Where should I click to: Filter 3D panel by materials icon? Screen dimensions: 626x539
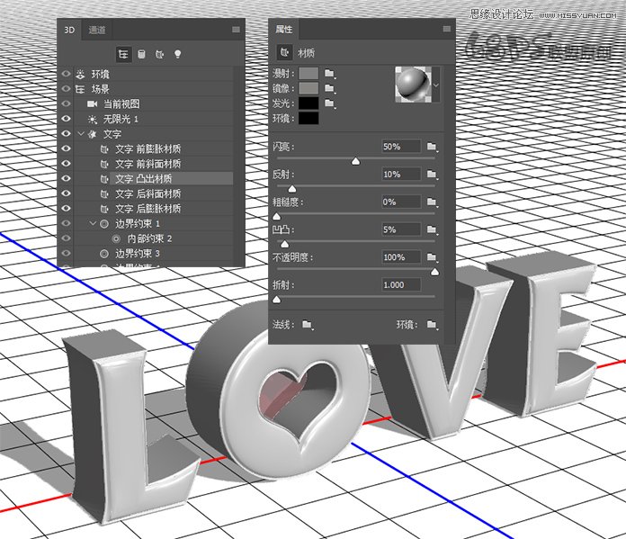point(159,54)
